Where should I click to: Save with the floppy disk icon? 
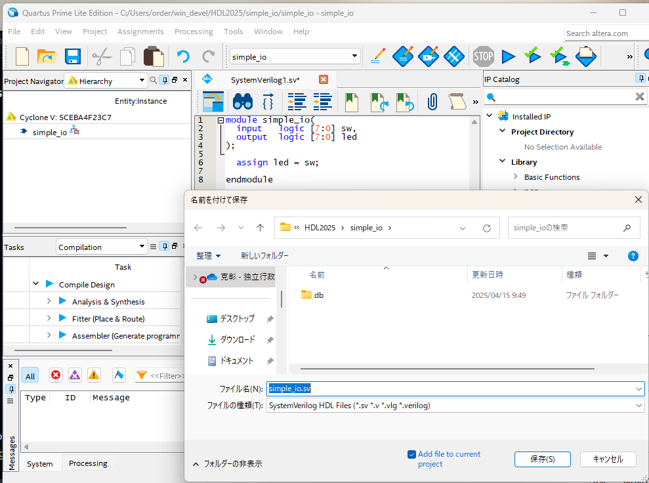coord(73,56)
